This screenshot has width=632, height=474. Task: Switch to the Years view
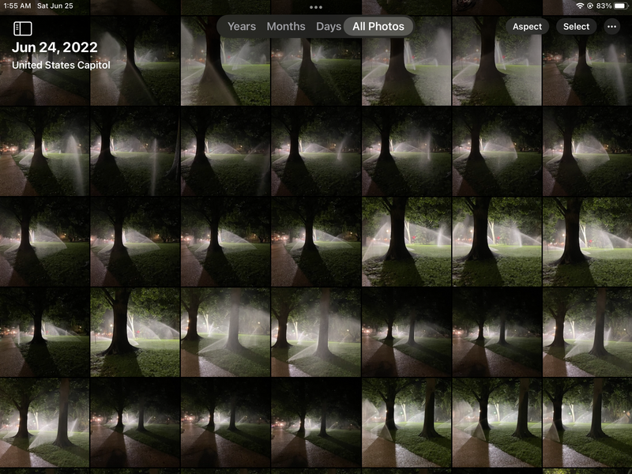click(x=242, y=27)
